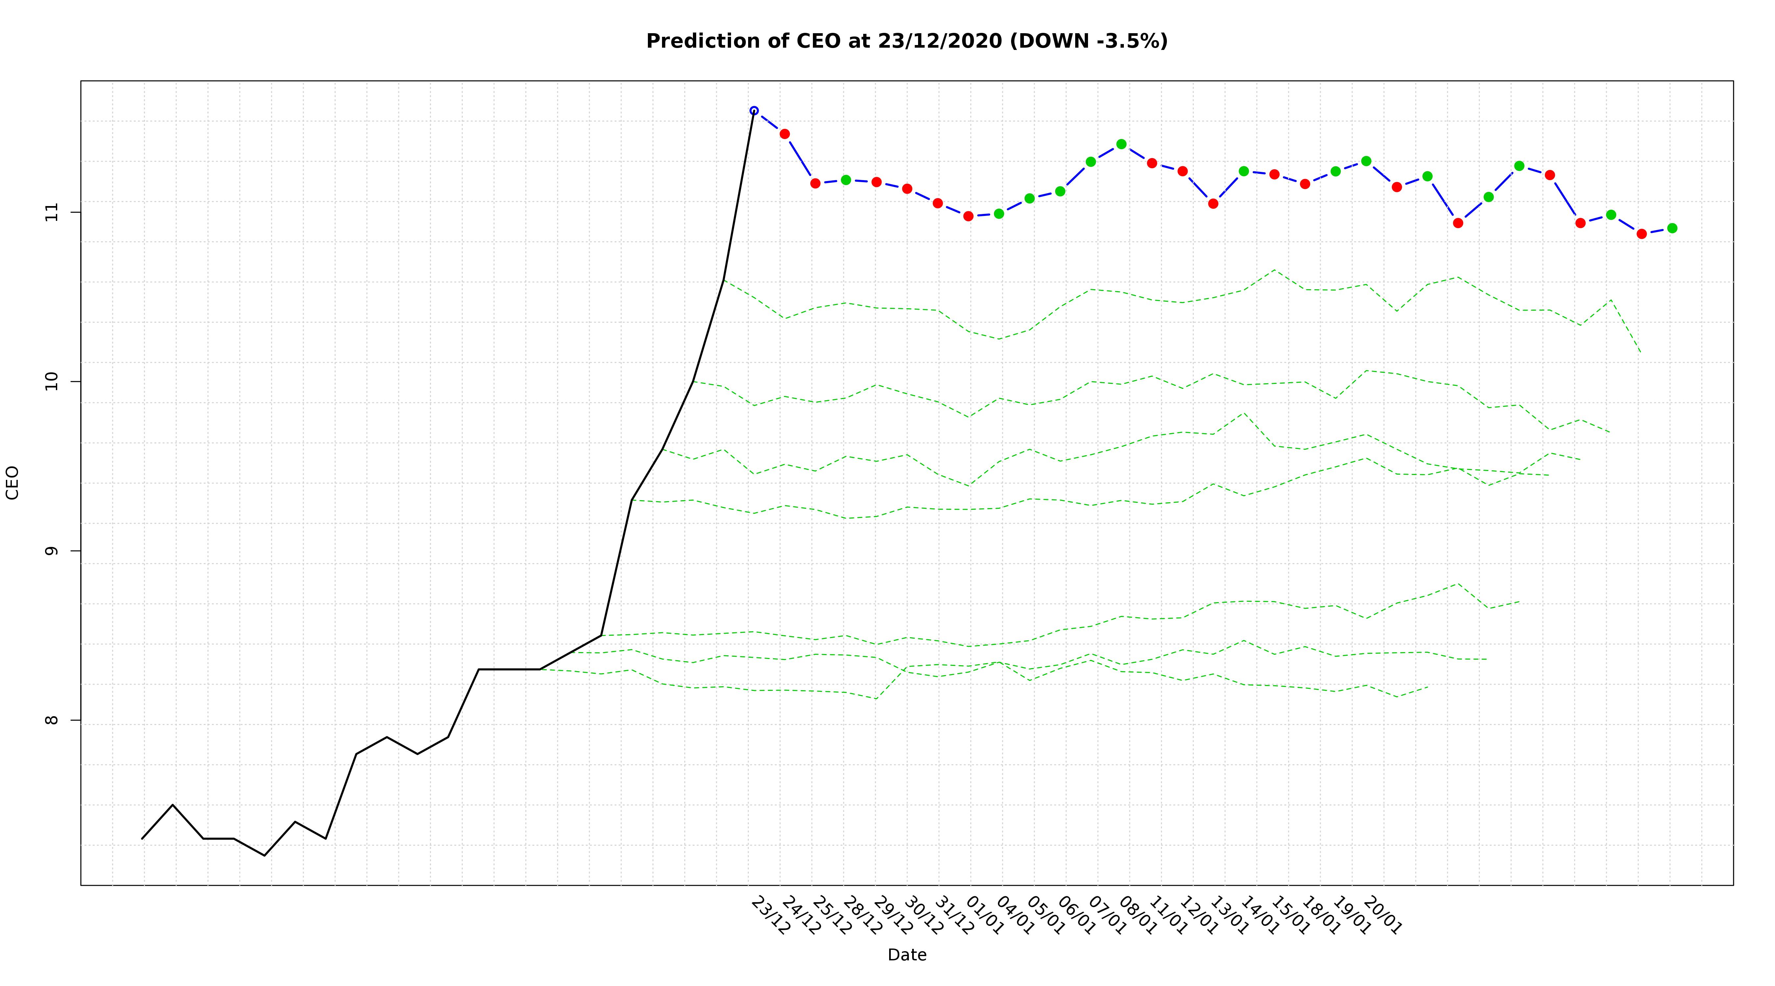Viewport: 1775px width, 986px height.
Task: Click the y-axis tick label '11'
Action: point(52,212)
